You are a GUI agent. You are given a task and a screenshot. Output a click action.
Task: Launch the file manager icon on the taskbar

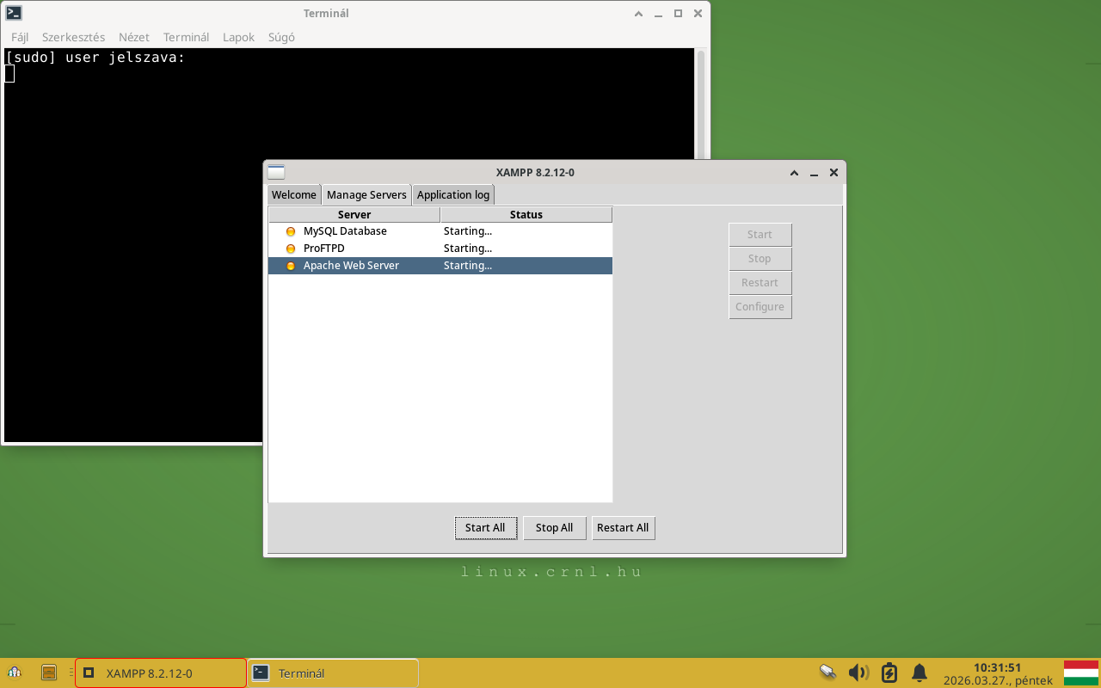click(x=49, y=672)
